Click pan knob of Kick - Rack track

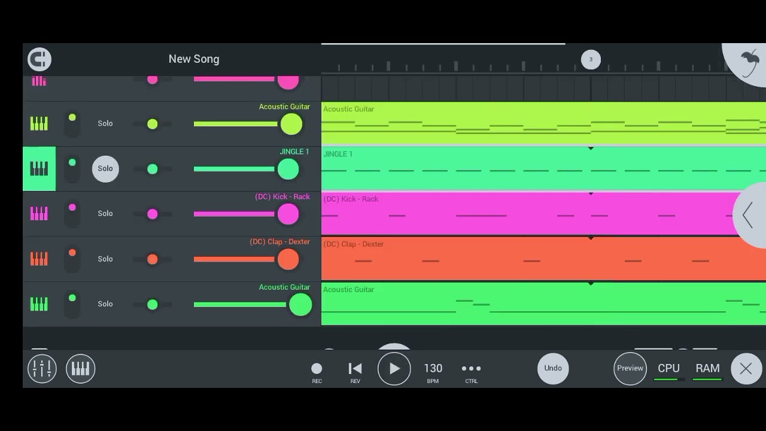click(153, 214)
